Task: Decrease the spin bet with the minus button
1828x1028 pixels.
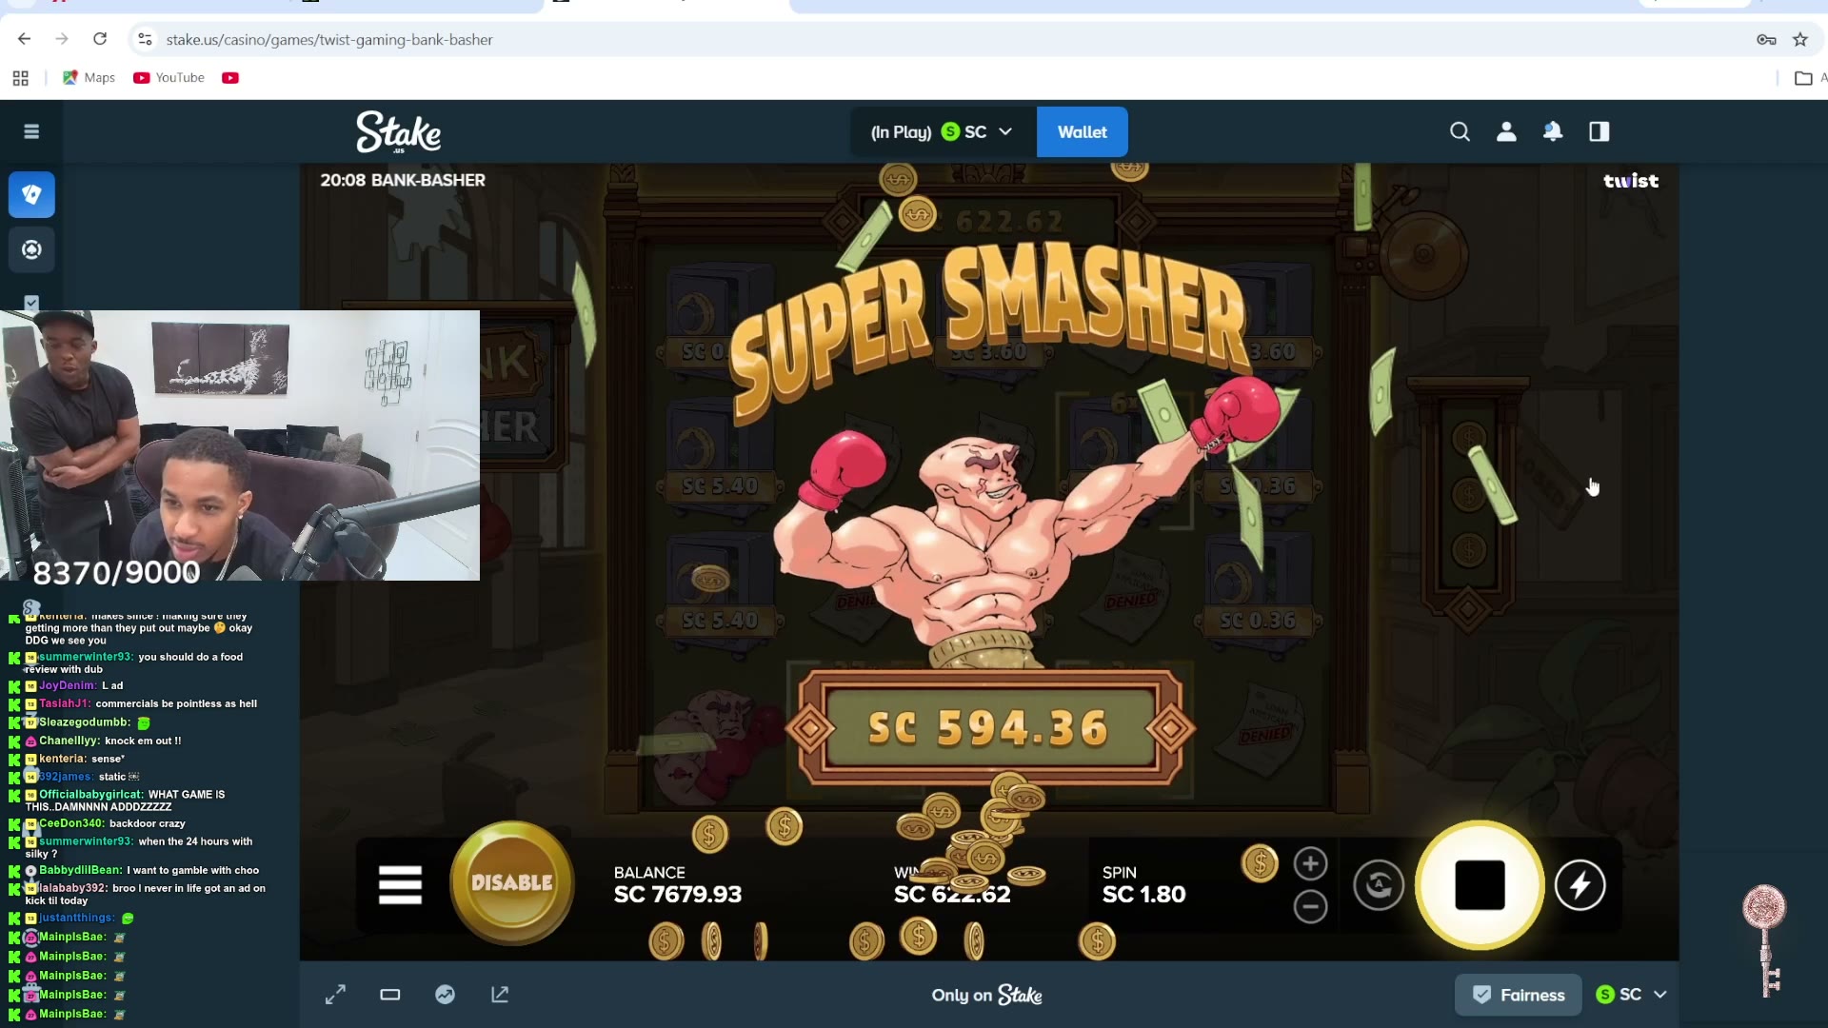Action: pyautogui.click(x=1310, y=906)
